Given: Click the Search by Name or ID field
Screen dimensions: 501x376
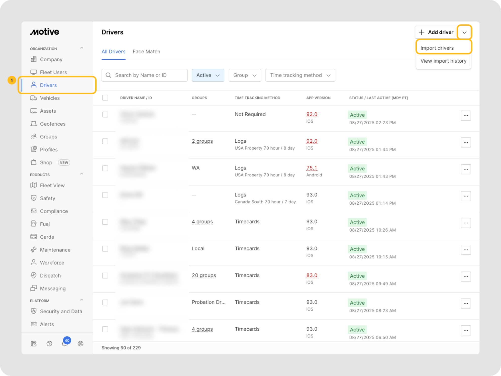Looking at the screenshot, I should (x=145, y=75).
